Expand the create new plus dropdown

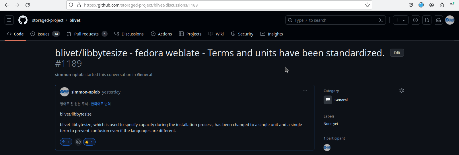[400, 20]
